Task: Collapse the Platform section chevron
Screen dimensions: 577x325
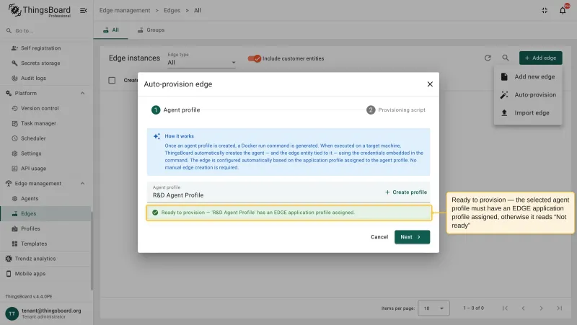Action: [82, 94]
